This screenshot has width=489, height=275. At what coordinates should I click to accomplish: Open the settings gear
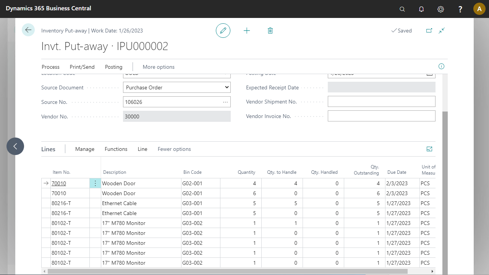tap(440, 9)
